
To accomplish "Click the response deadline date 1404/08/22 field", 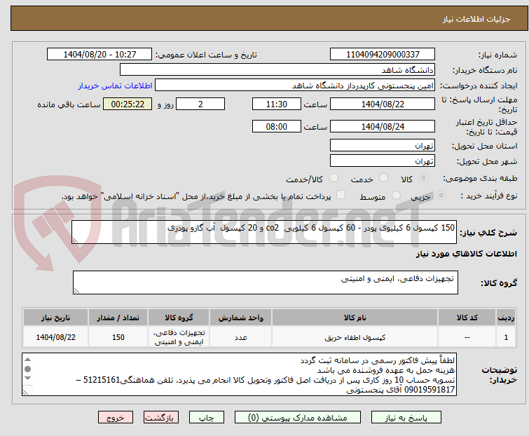I will coord(383,104).
